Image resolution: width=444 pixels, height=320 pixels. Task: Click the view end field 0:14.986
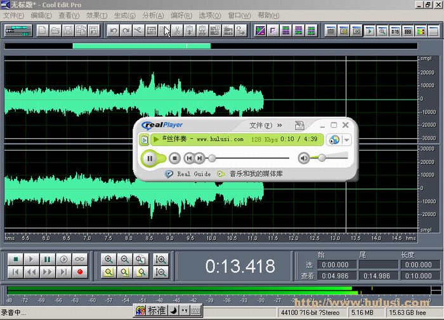377,276
